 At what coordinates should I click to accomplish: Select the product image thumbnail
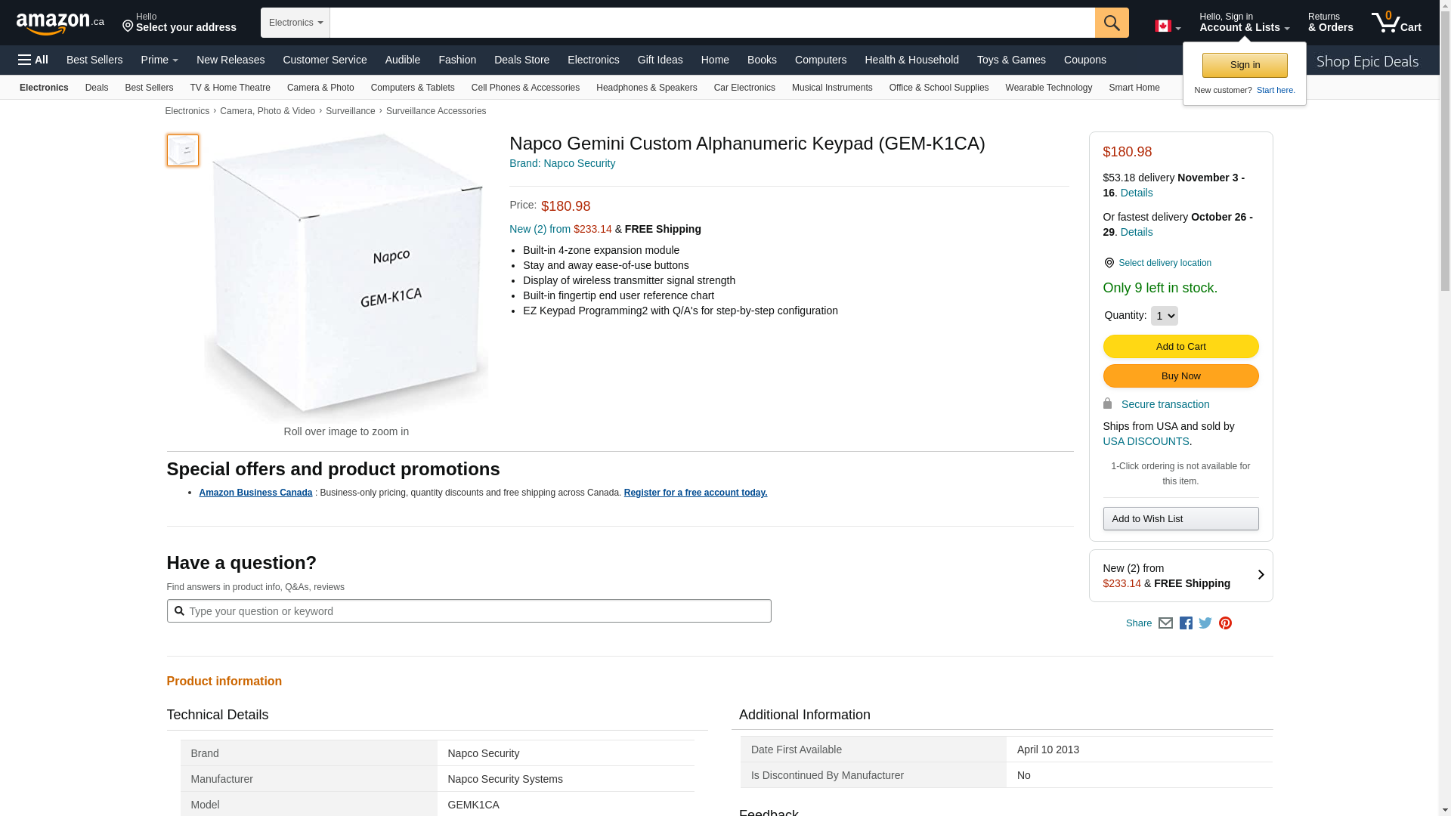pyautogui.click(x=183, y=150)
